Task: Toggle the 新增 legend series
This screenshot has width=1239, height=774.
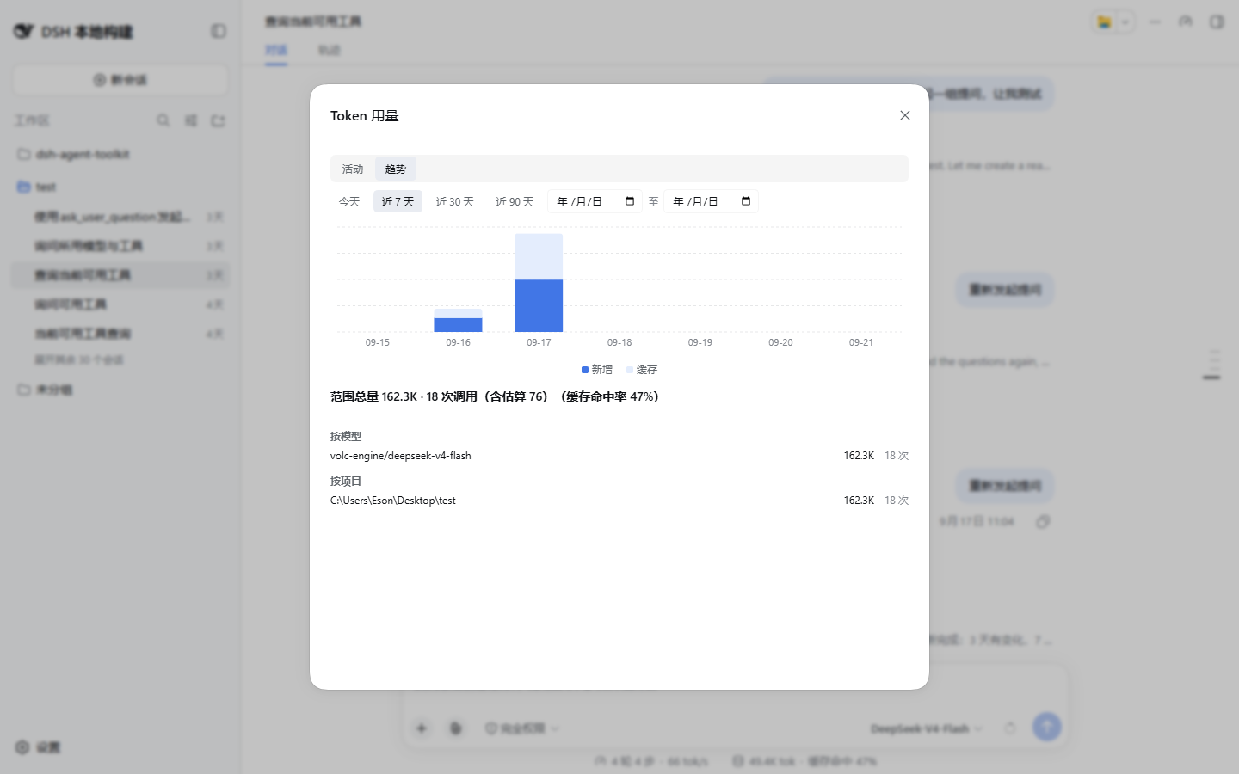Action: tap(597, 370)
